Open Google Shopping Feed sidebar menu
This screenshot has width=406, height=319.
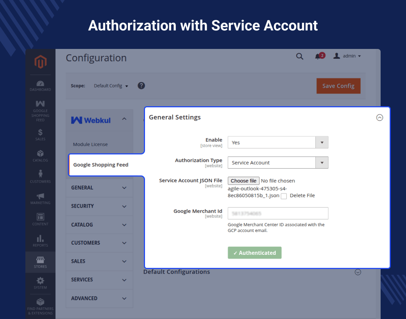(x=40, y=111)
